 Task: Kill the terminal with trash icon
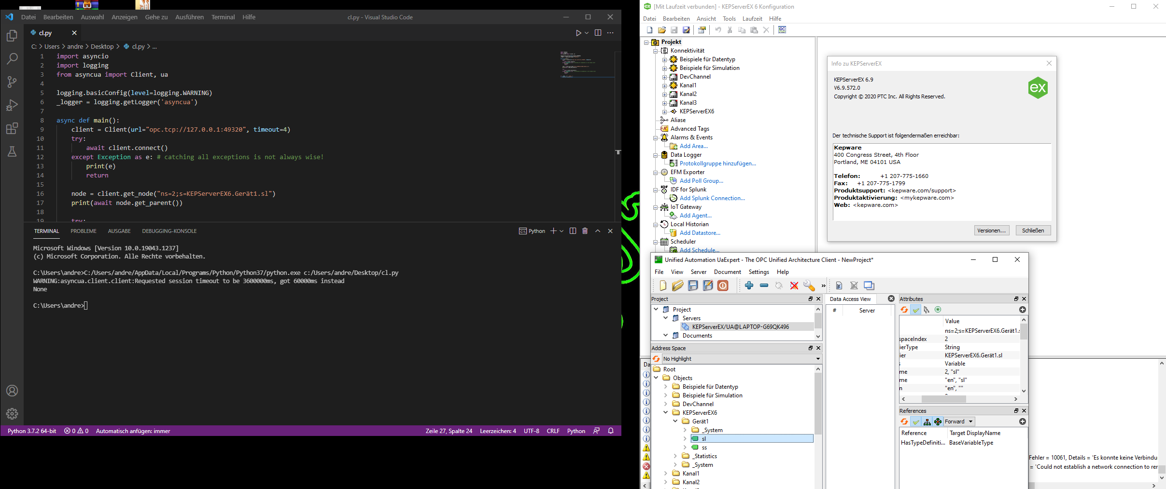coord(585,231)
